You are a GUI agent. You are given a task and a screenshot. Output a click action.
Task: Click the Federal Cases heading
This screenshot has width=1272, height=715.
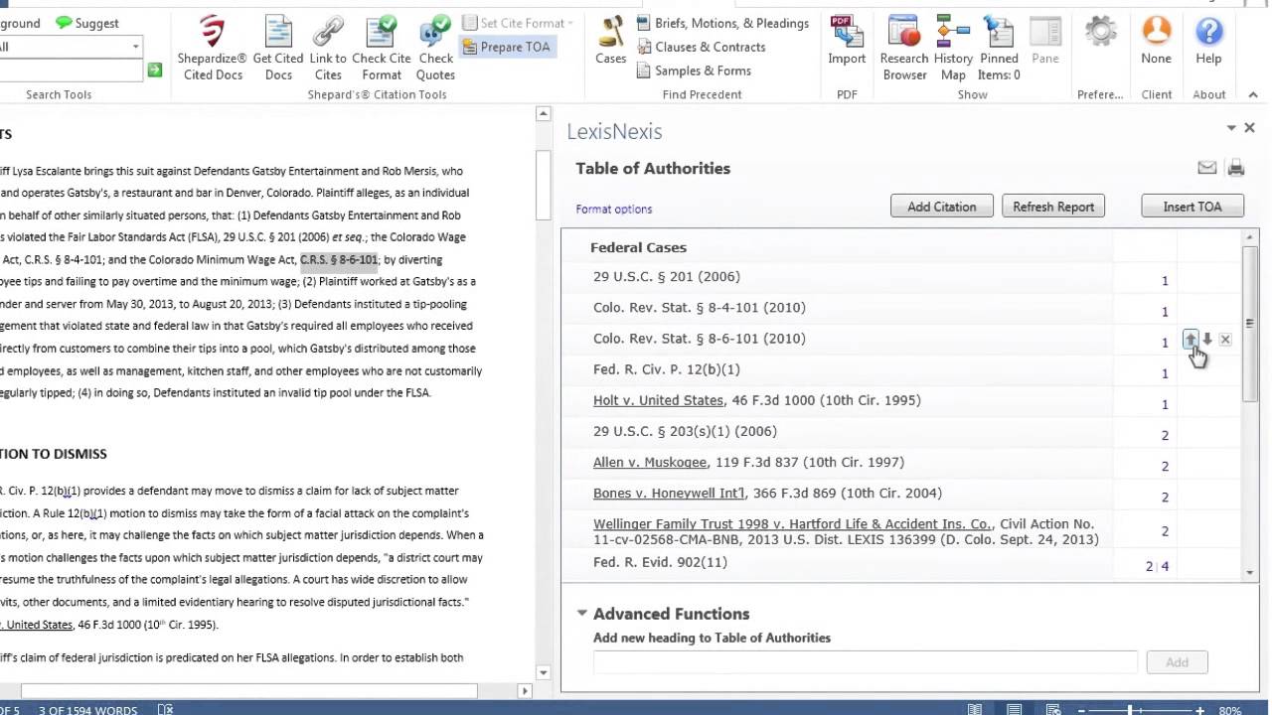[638, 247]
